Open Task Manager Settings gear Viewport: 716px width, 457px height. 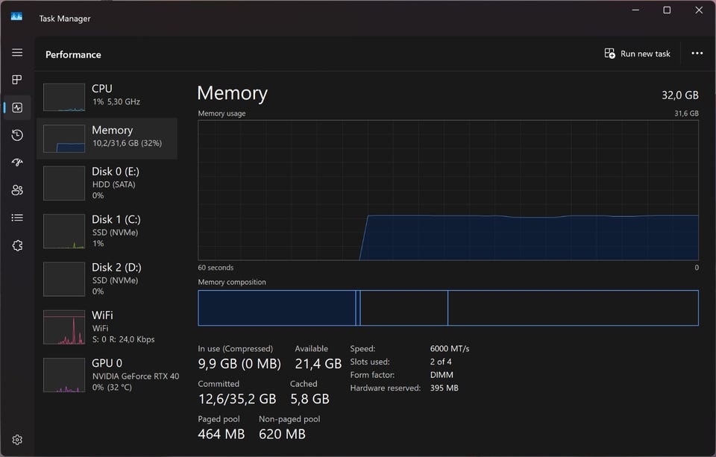[x=17, y=440]
